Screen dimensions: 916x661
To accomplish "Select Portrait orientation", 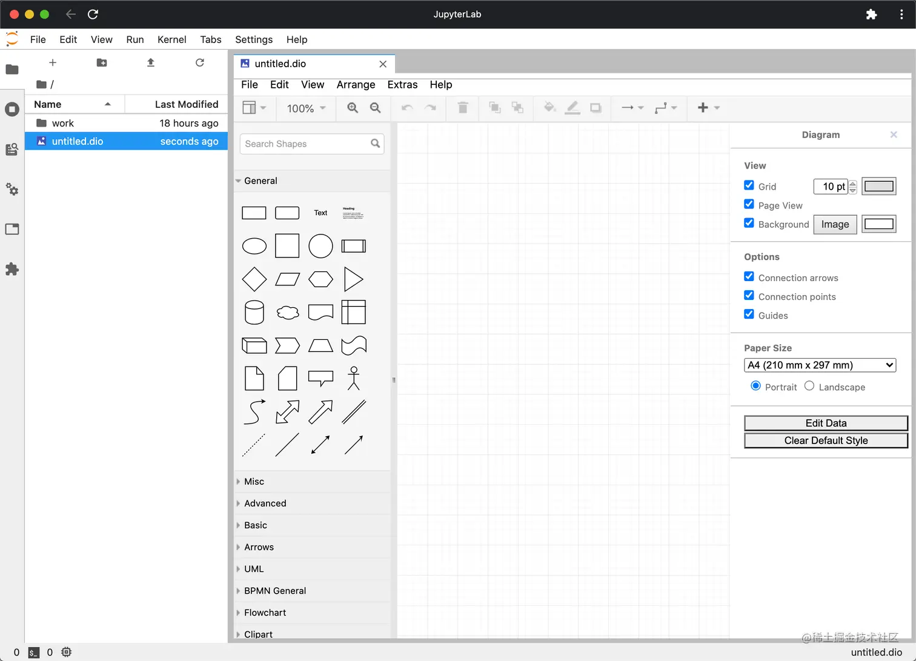I will tap(755, 386).
